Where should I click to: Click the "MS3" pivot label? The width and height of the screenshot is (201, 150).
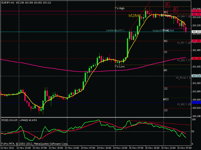[x=166, y=99]
